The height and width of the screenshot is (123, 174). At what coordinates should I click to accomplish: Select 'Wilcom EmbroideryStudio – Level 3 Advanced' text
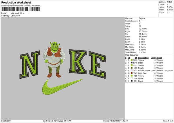21,6
